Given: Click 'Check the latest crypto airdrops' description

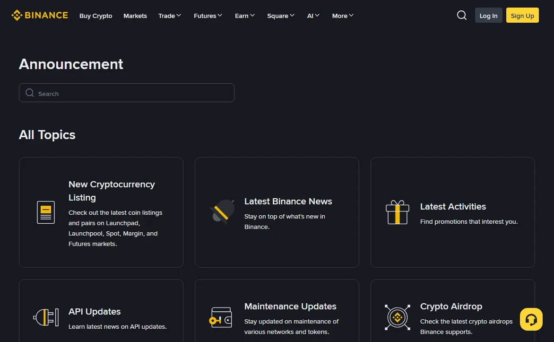Looking at the screenshot, I should click(466, 326).
